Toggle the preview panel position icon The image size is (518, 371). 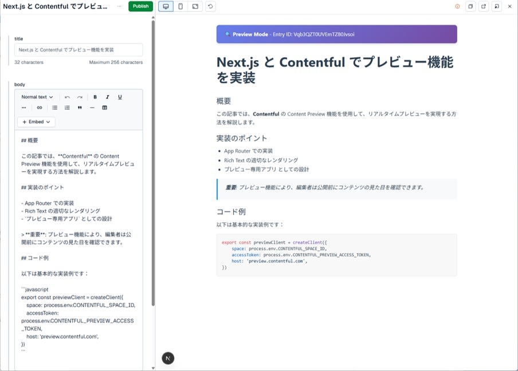[x=497, y=6]
